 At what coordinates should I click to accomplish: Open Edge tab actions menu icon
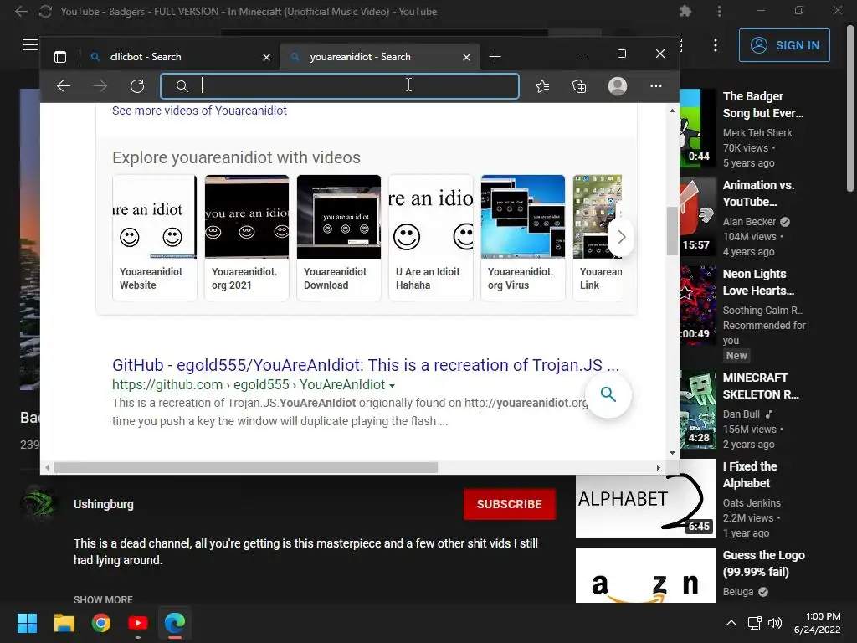(60, 57)
